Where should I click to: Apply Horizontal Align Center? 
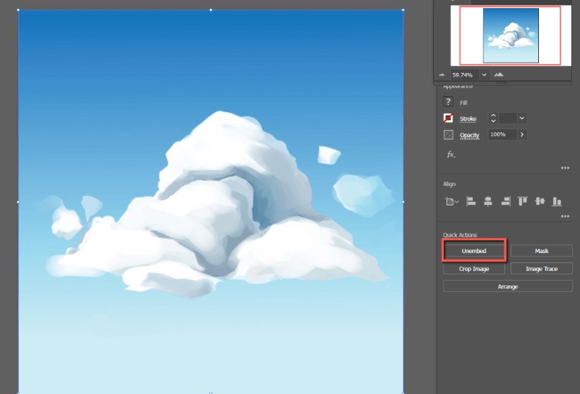(x=488, y=201)
